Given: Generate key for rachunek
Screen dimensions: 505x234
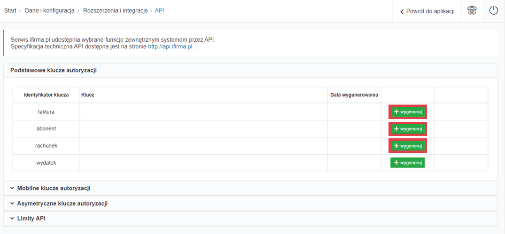Looking at the screenshot, I should coord(407,146).
